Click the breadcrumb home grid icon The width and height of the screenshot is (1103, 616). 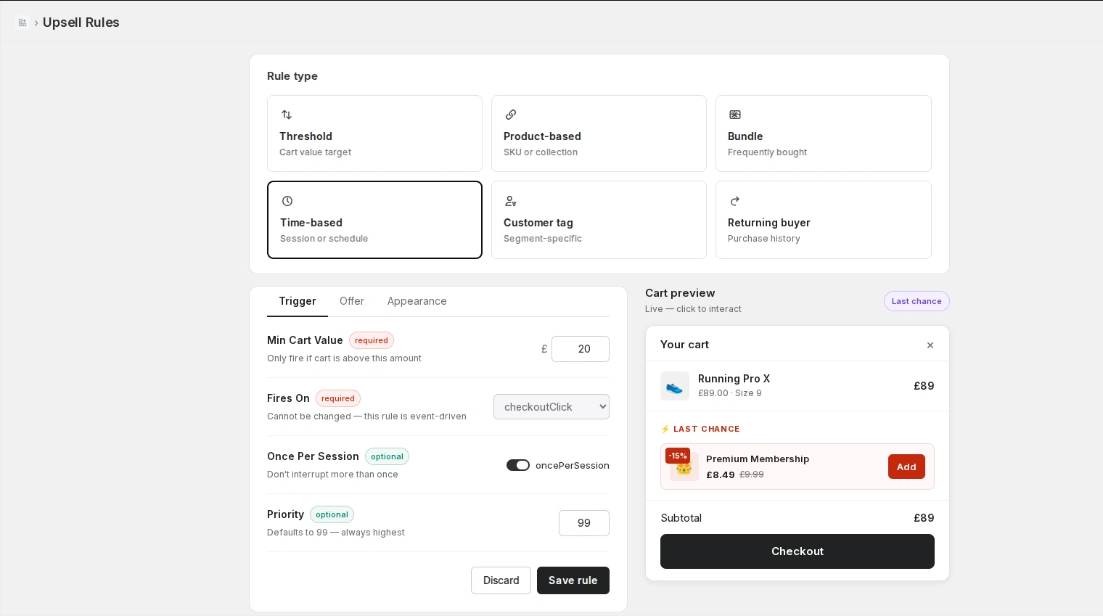(22, 22)
